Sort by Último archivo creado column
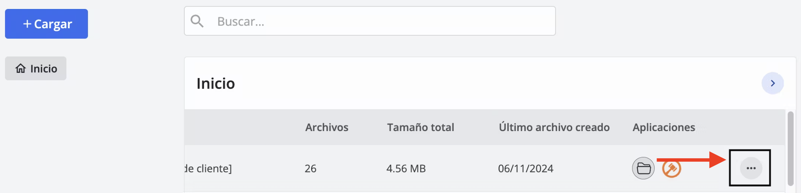Image resolution: width=801 pixels, height=193 pixels. (x=554, y=127)
